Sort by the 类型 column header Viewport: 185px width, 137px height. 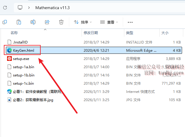130,33
